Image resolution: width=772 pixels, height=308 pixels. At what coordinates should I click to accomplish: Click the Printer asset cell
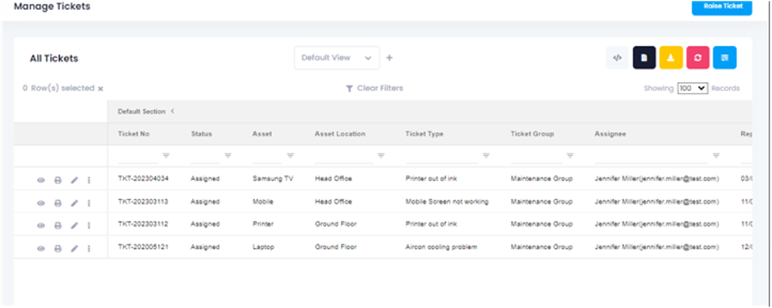click(263, 224)
